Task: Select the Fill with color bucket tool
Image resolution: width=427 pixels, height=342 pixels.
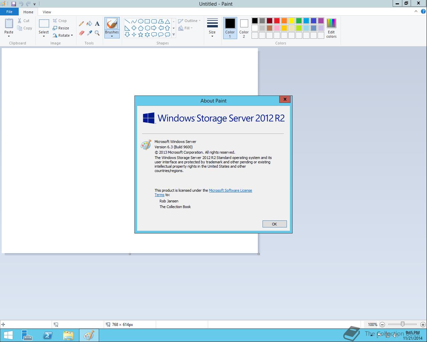Action: [89, 24]
